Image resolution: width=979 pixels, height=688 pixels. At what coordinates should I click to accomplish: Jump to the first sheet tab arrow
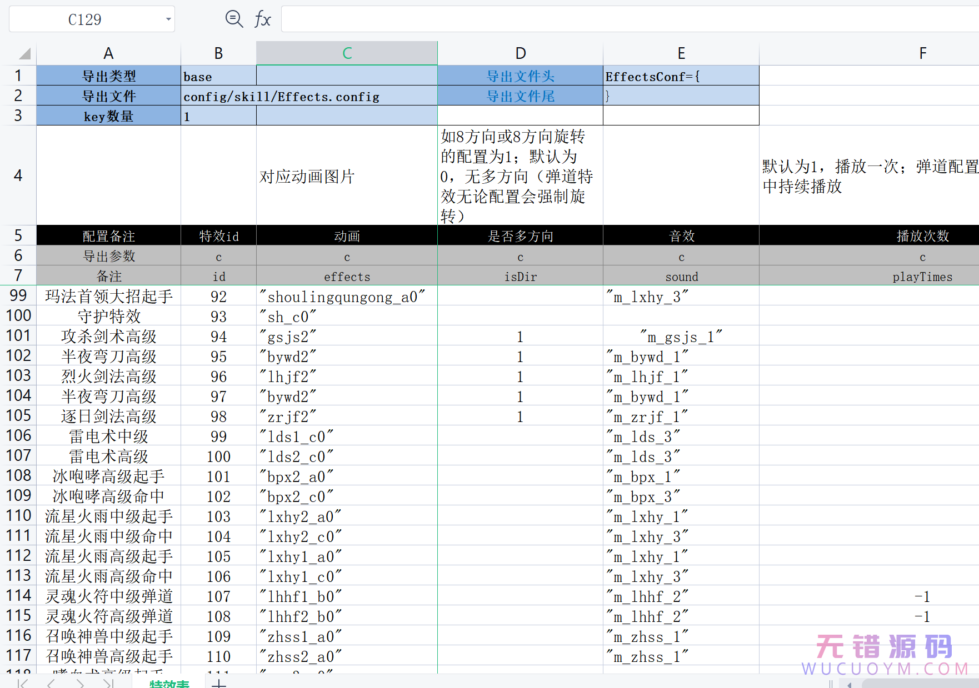tap(23, 683)
